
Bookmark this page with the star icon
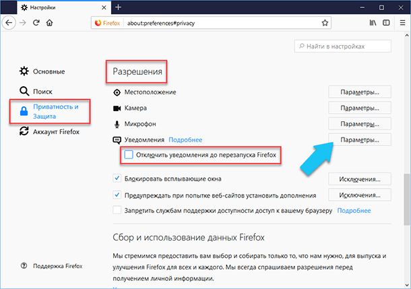(x=325, y=23)
